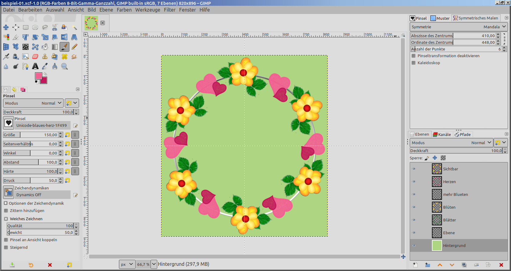
Task: Pick the Text tool in the toolbox
Action: pos(35,66)
